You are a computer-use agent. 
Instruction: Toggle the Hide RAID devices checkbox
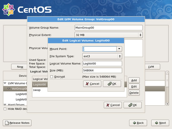click(5, 109)
